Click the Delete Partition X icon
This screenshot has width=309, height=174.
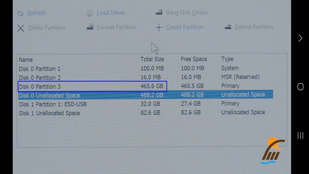pos(20,28)
